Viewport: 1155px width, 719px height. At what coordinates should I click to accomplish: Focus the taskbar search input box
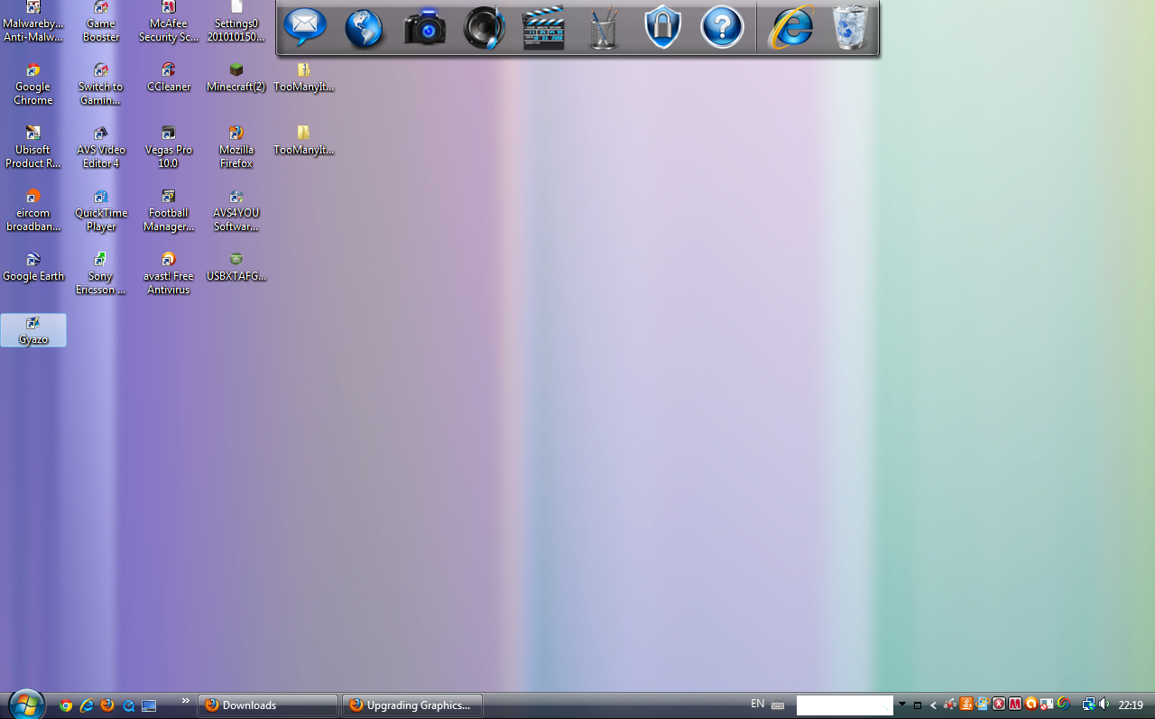click(845, 705)
